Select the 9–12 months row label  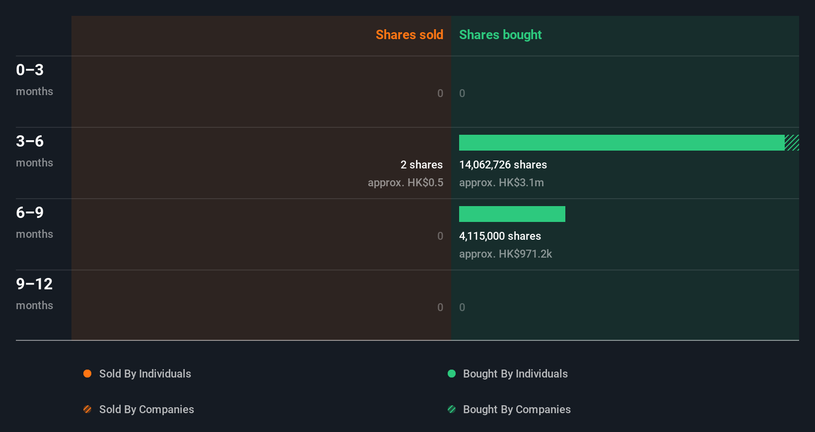34,294
